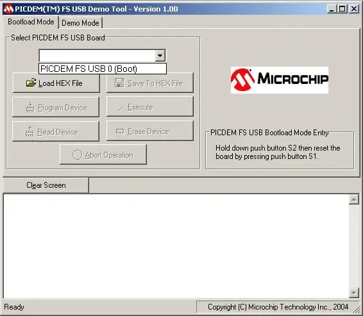This screenshot has width=363, height=316.
Task: Click the pencil icon on Execute button
Action: tap(121, 108)
